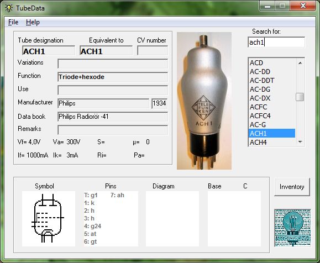Image resolution: width=320 pixels, height=263 pixels.
Task: Click the tube list scrollbar thumb
Action: pyautogui.click(x=300, y=97)
